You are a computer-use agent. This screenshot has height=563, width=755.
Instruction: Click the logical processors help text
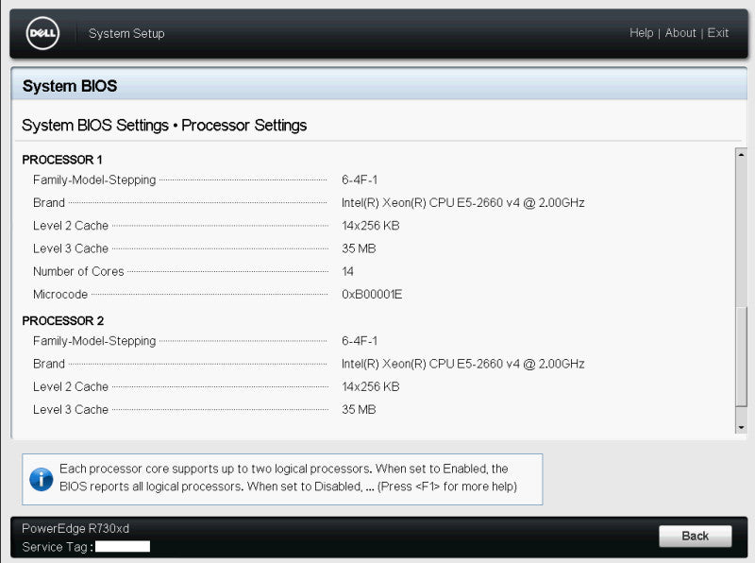click(x=288, y=477)
